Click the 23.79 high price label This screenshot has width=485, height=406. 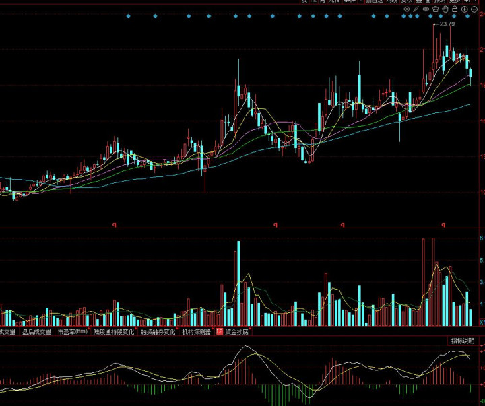tap(446, 24)
